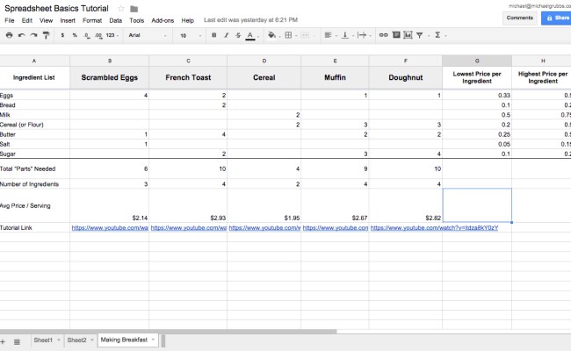571x351 pixels.
Task: Open the Help menu
Action: 187,20
